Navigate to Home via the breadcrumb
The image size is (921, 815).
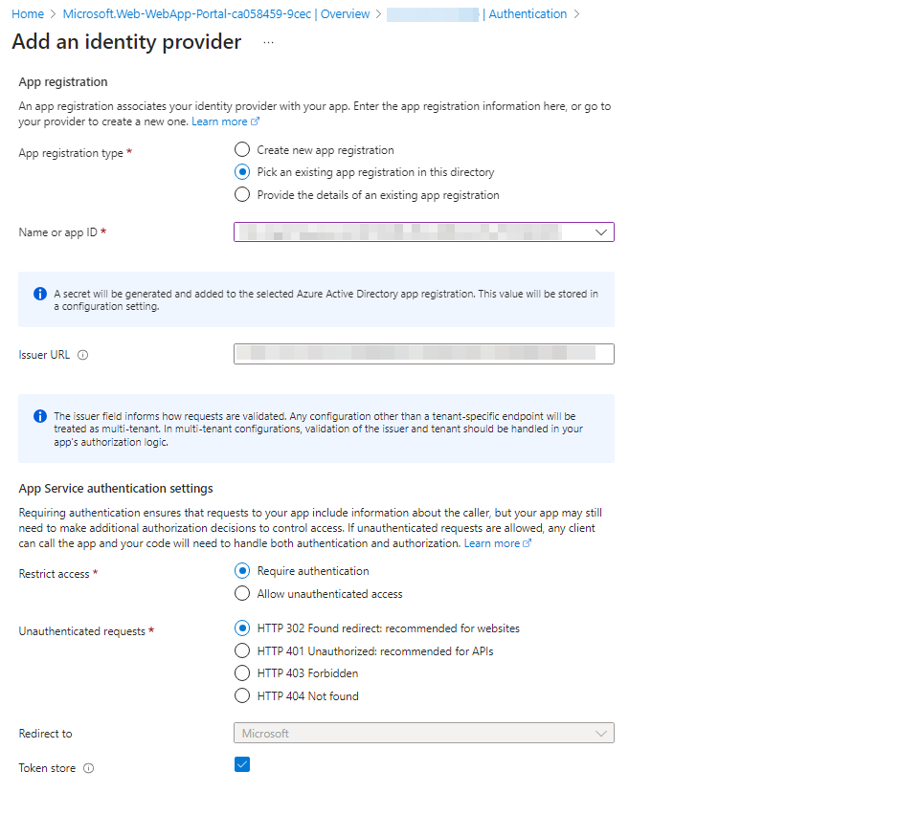click(27, 13)
